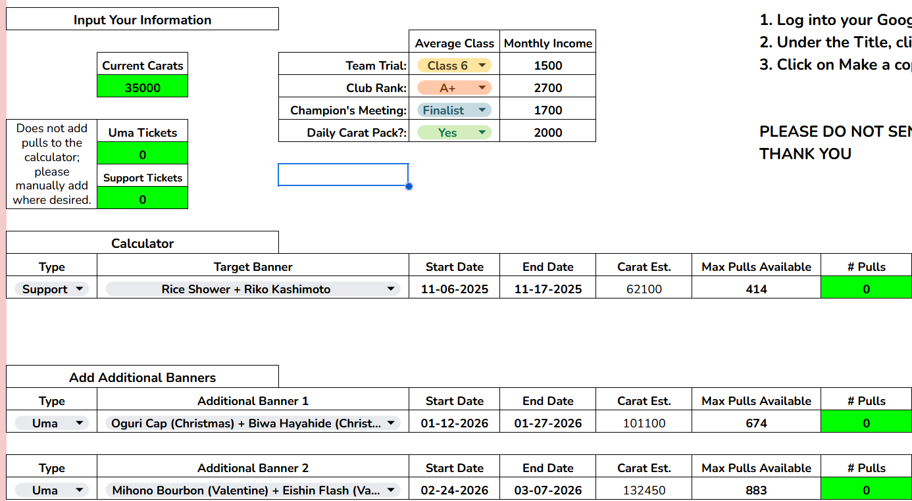Select the carat estimate 132450

(x=644, y=489)
